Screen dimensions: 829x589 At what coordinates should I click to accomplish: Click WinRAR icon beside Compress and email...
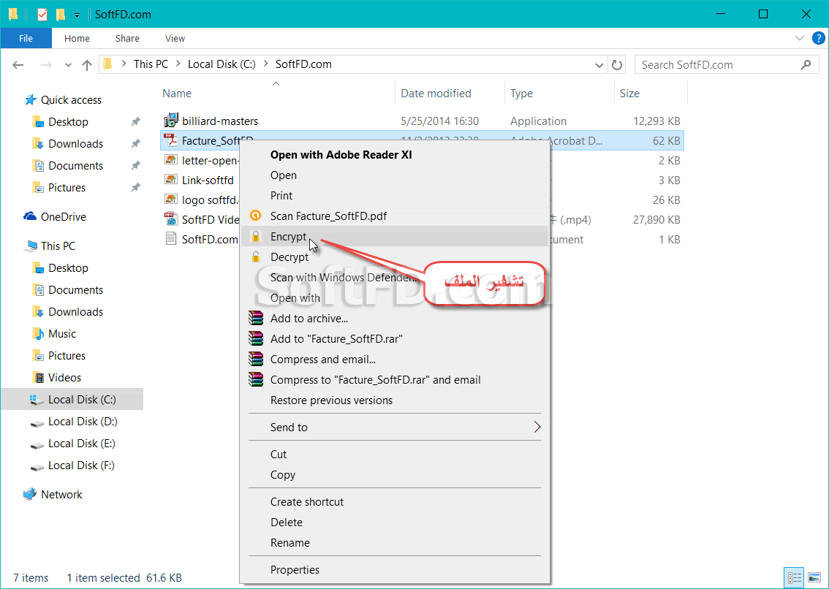tap(256, 360)
